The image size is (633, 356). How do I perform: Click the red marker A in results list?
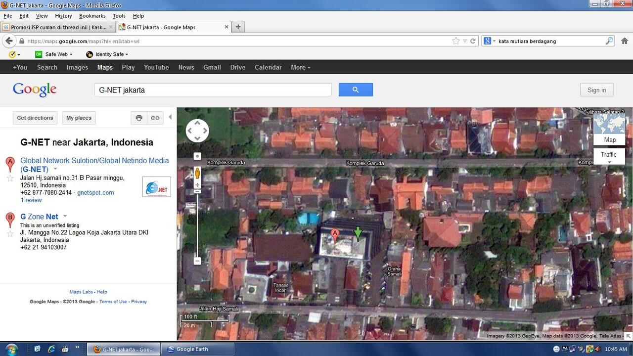pyautogui.click(x=10, y=164)
